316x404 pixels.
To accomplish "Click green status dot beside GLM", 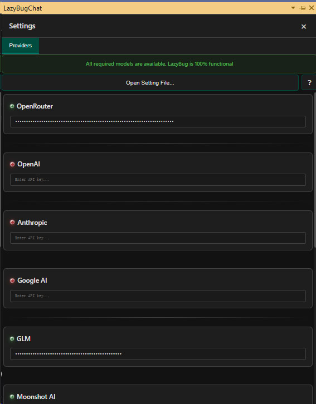I will pos(12,338).
